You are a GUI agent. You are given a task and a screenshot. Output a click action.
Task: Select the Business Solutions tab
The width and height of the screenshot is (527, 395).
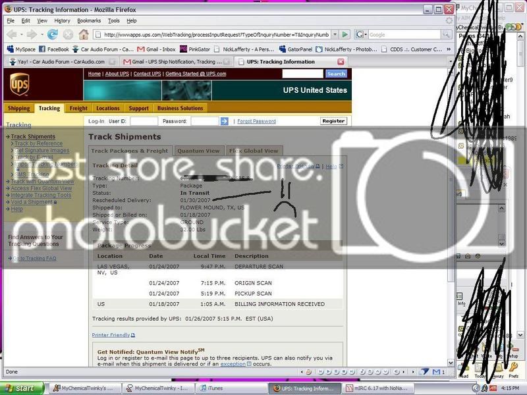[180, 108]
